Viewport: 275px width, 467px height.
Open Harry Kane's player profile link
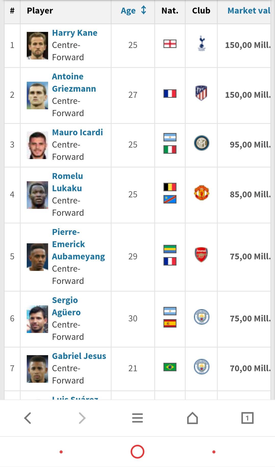(x=75, y=33)
